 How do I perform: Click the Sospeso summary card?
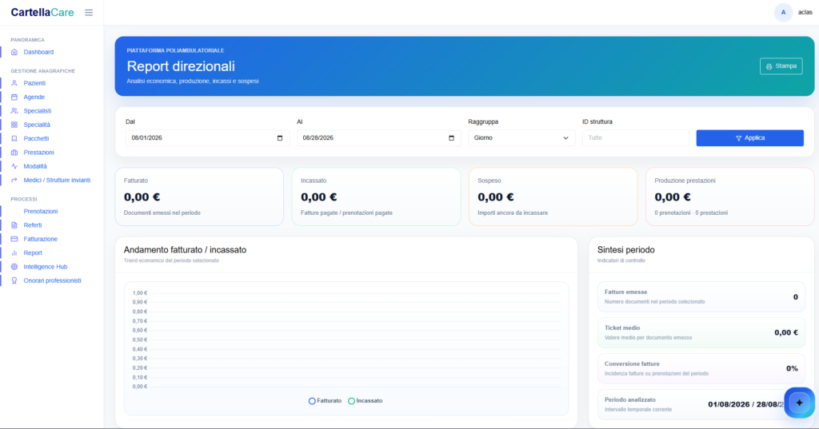[553, 197]
